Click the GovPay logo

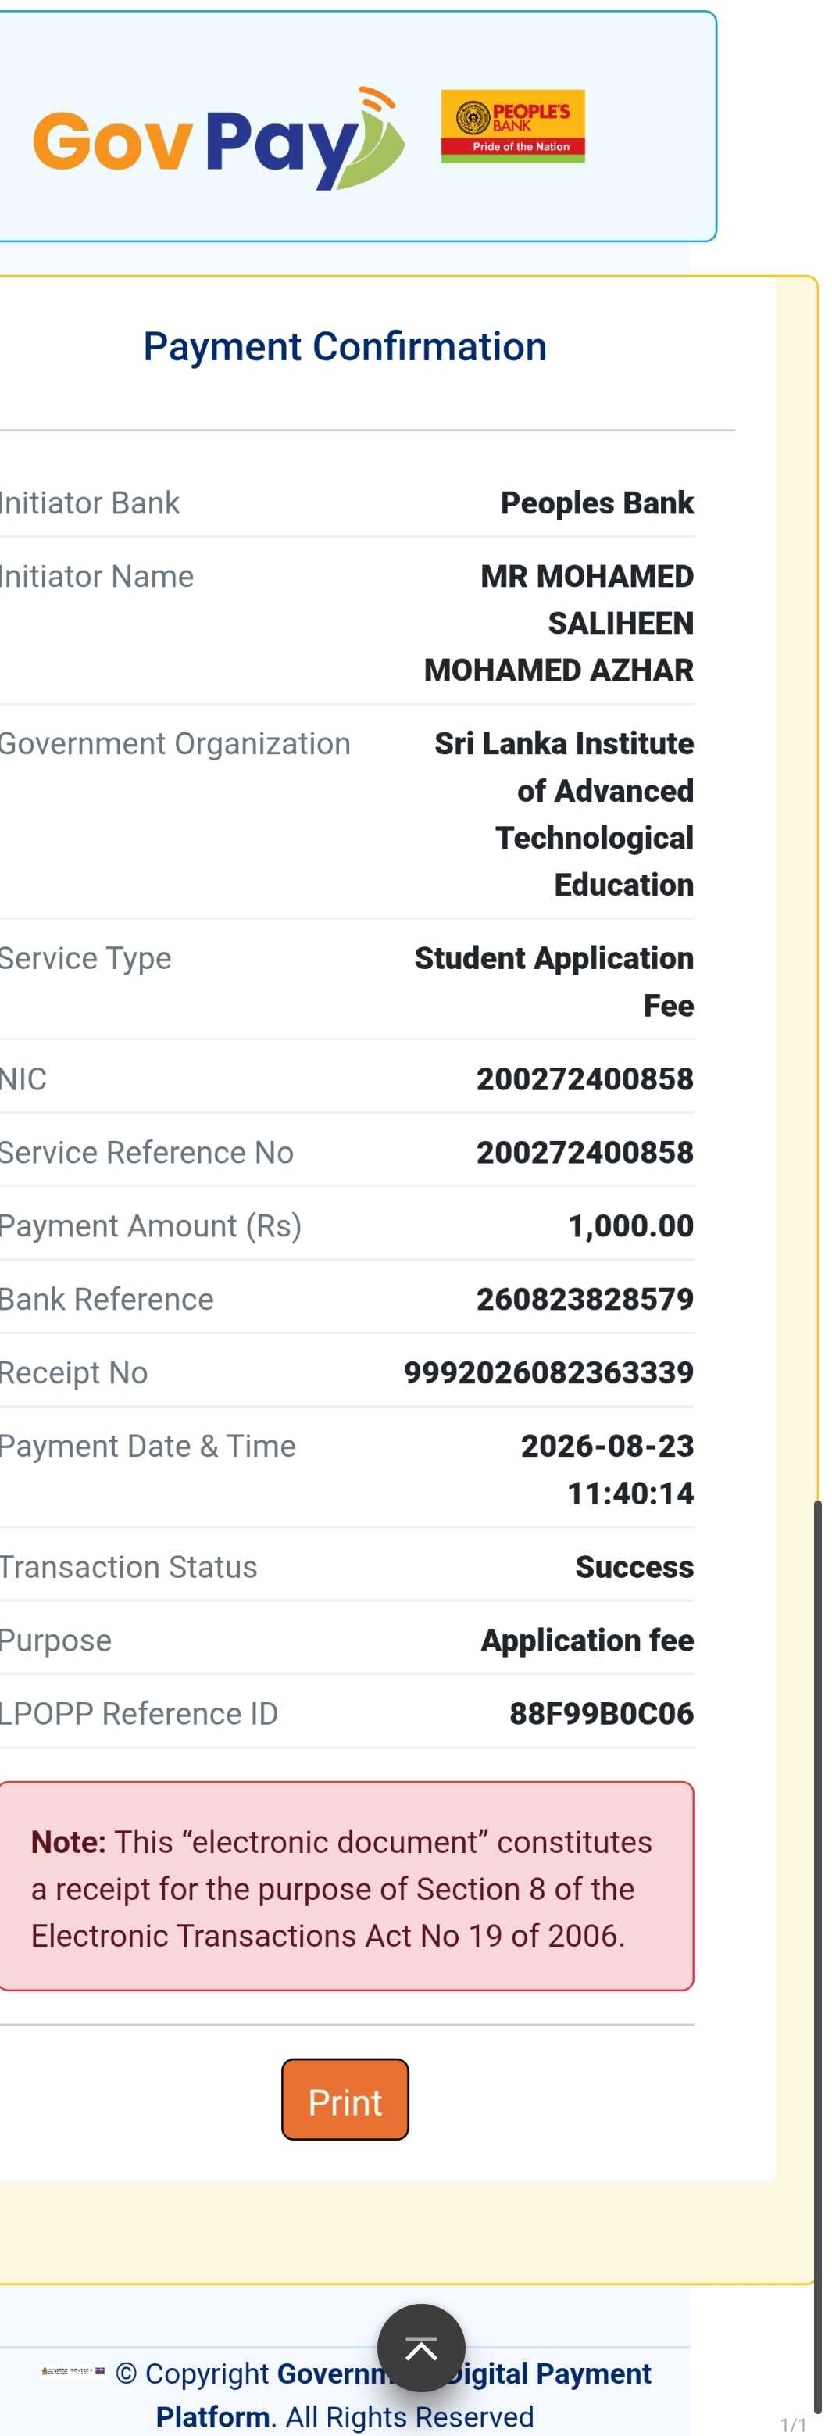pos(220,138)
